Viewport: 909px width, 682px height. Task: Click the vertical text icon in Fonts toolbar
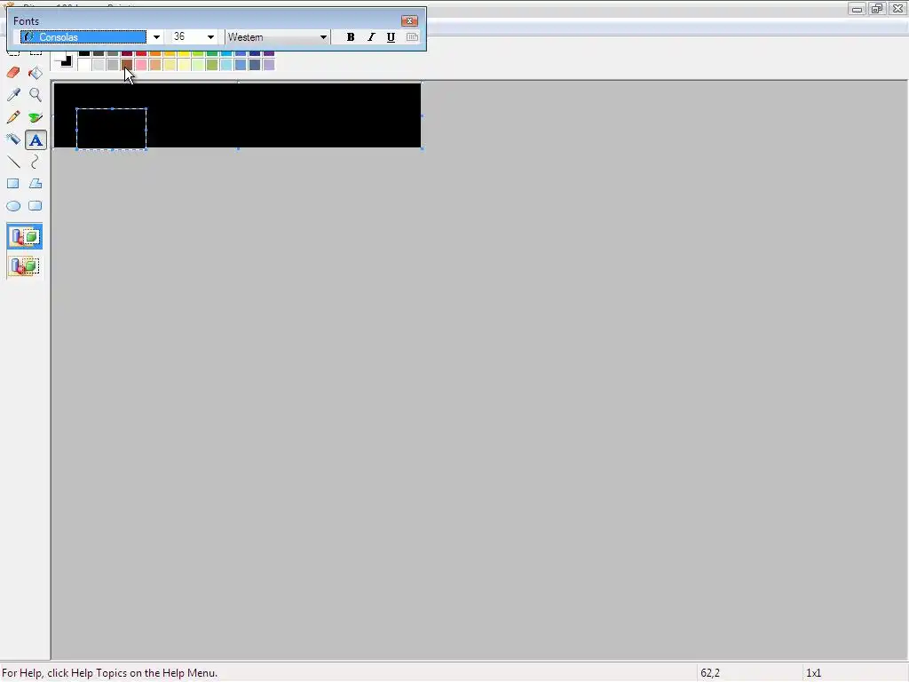412,37
